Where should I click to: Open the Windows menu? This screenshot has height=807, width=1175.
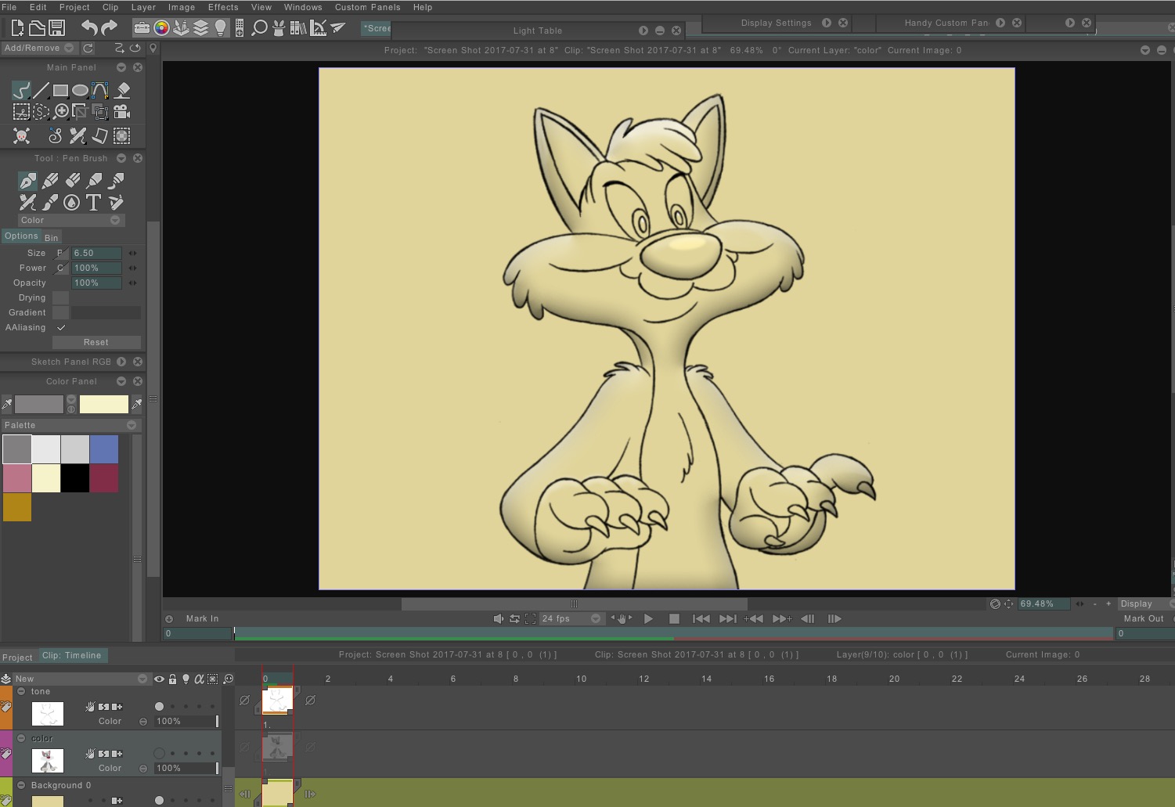303,7
